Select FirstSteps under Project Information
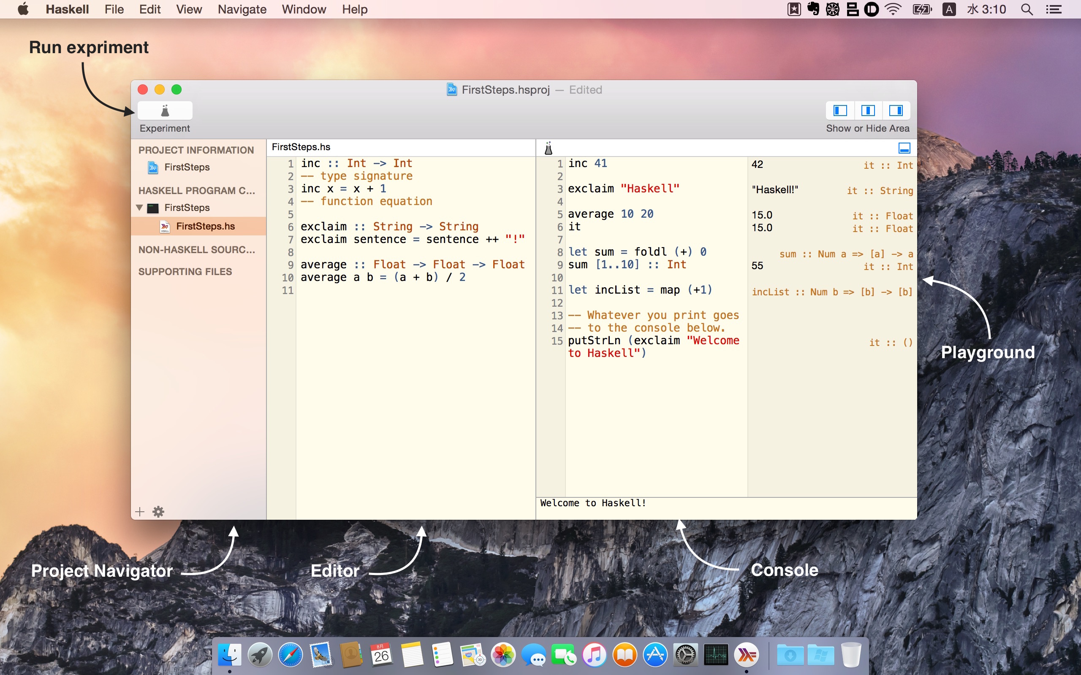The width and height of the screenshot is (1081, 675). point(187,167)
